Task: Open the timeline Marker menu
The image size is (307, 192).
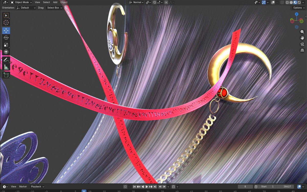Action: click(x=23, y=187)
